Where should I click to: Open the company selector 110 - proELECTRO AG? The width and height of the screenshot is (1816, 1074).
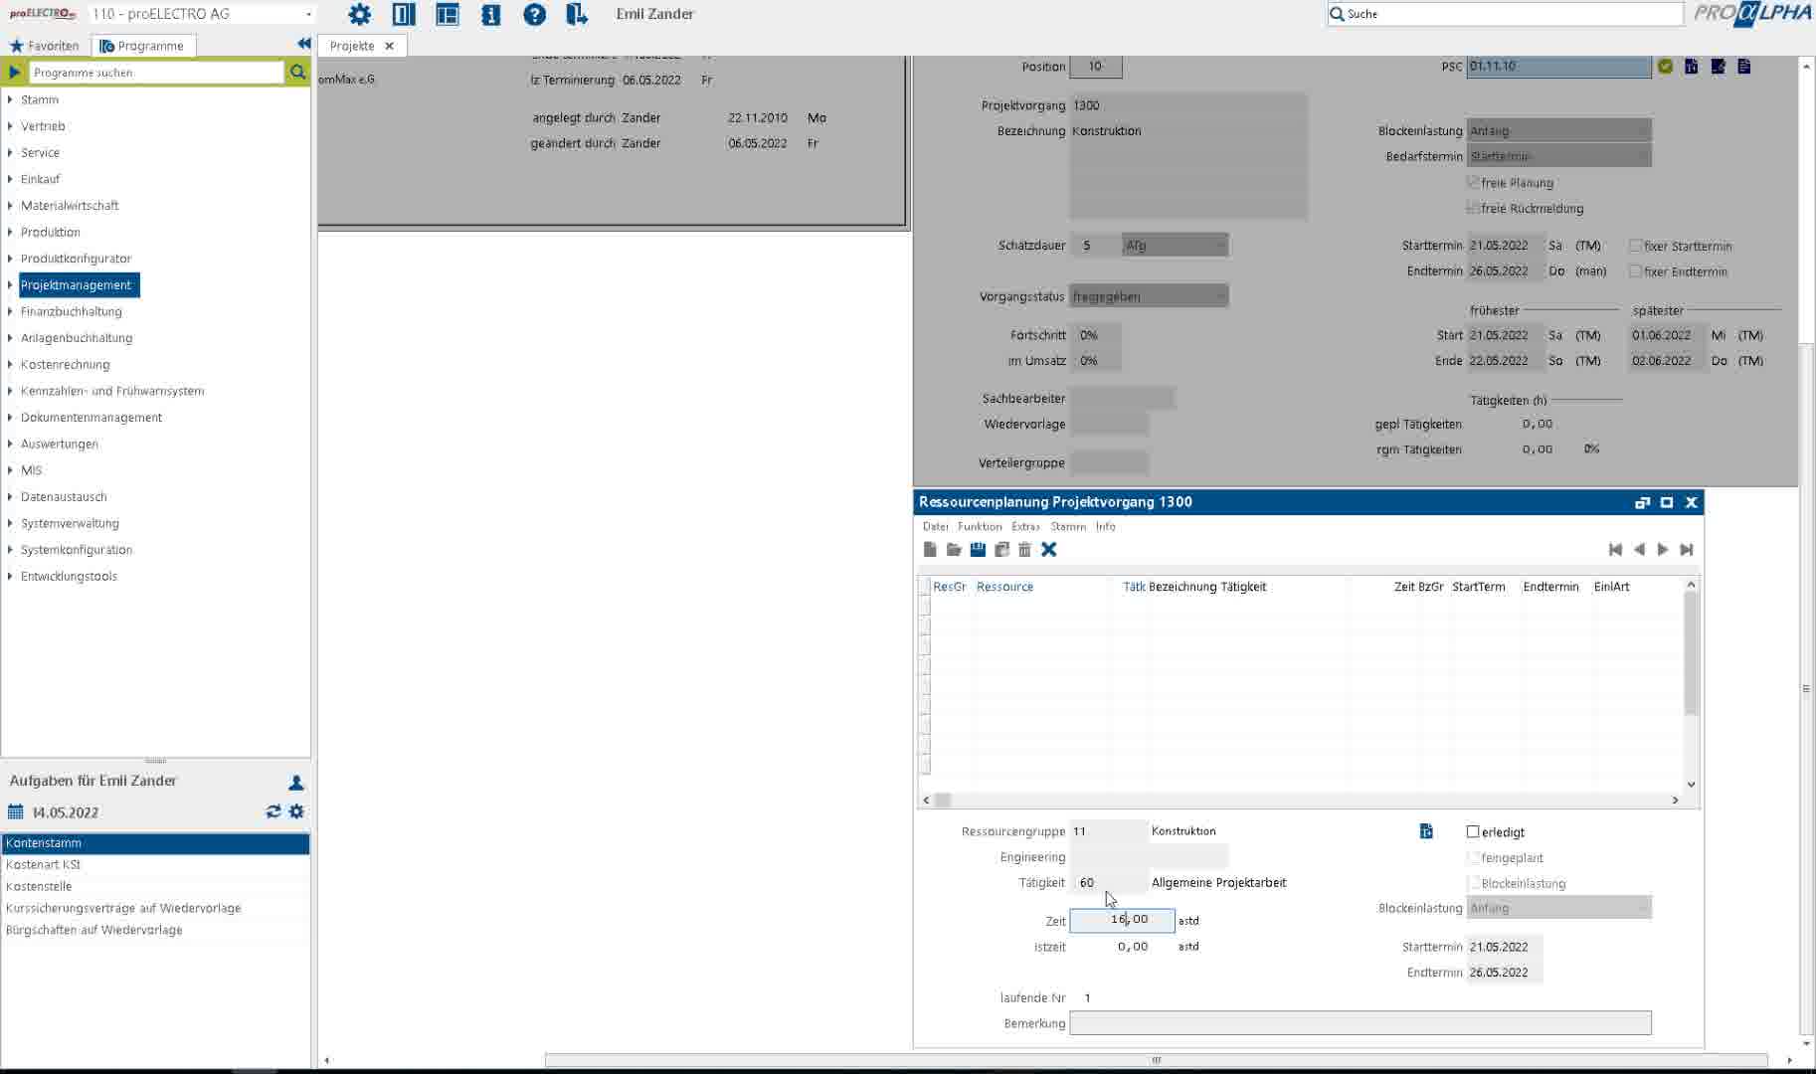pyautogui.click(x=202, y=14)
